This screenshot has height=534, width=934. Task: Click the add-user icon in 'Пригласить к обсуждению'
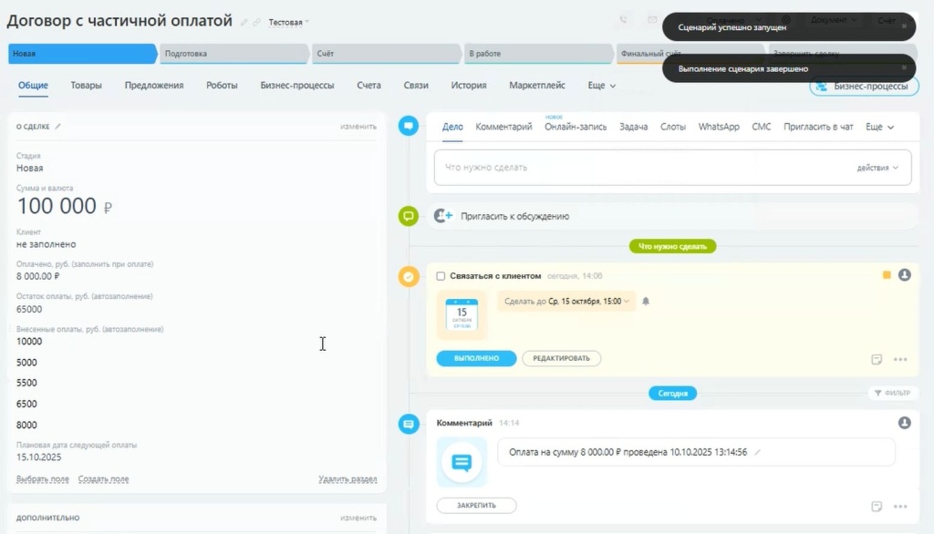click(444, 216)
